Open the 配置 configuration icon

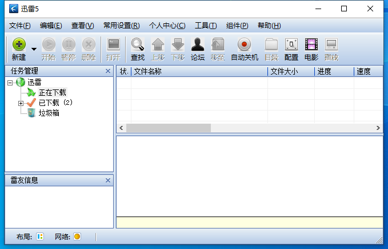(291, 49)
